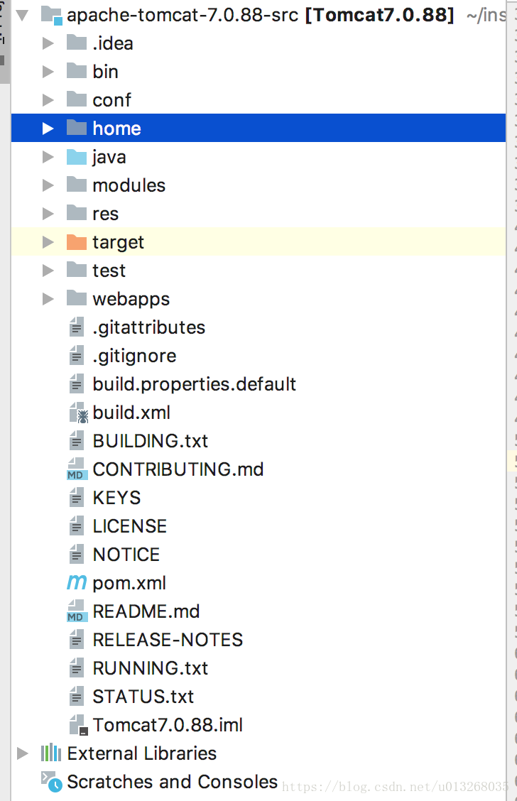This screenshot has width=517, height=801.
Task: Select the build.properties.default file name
Action: [194, 384]
